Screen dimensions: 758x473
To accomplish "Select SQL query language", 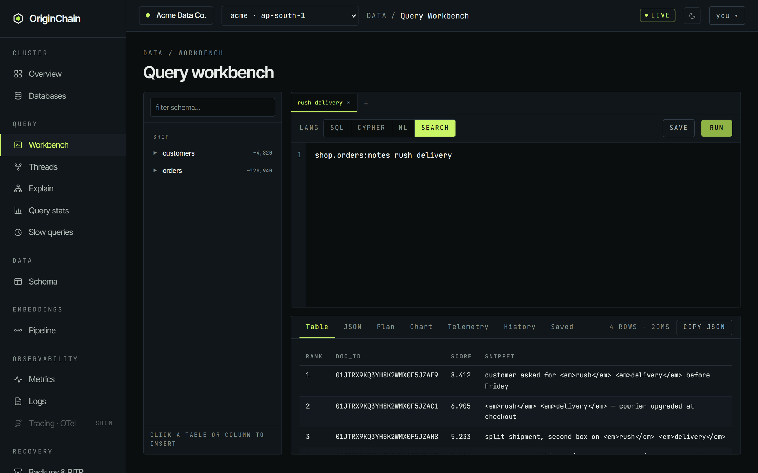I will tap(337, 128).
